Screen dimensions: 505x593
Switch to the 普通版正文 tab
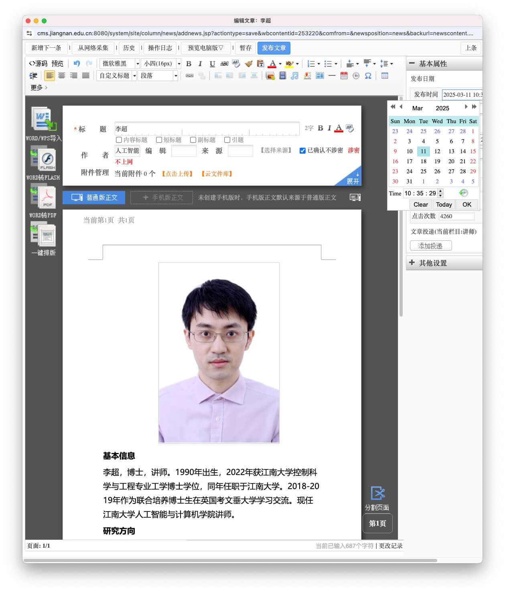pos(94,197)
